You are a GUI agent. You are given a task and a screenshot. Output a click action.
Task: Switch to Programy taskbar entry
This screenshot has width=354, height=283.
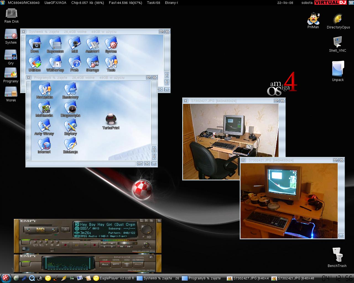[202, 278]
